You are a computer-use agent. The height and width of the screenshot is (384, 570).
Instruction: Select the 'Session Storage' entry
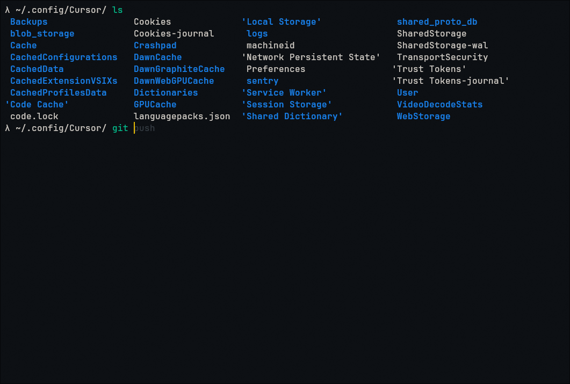click(x=287, y=105)
